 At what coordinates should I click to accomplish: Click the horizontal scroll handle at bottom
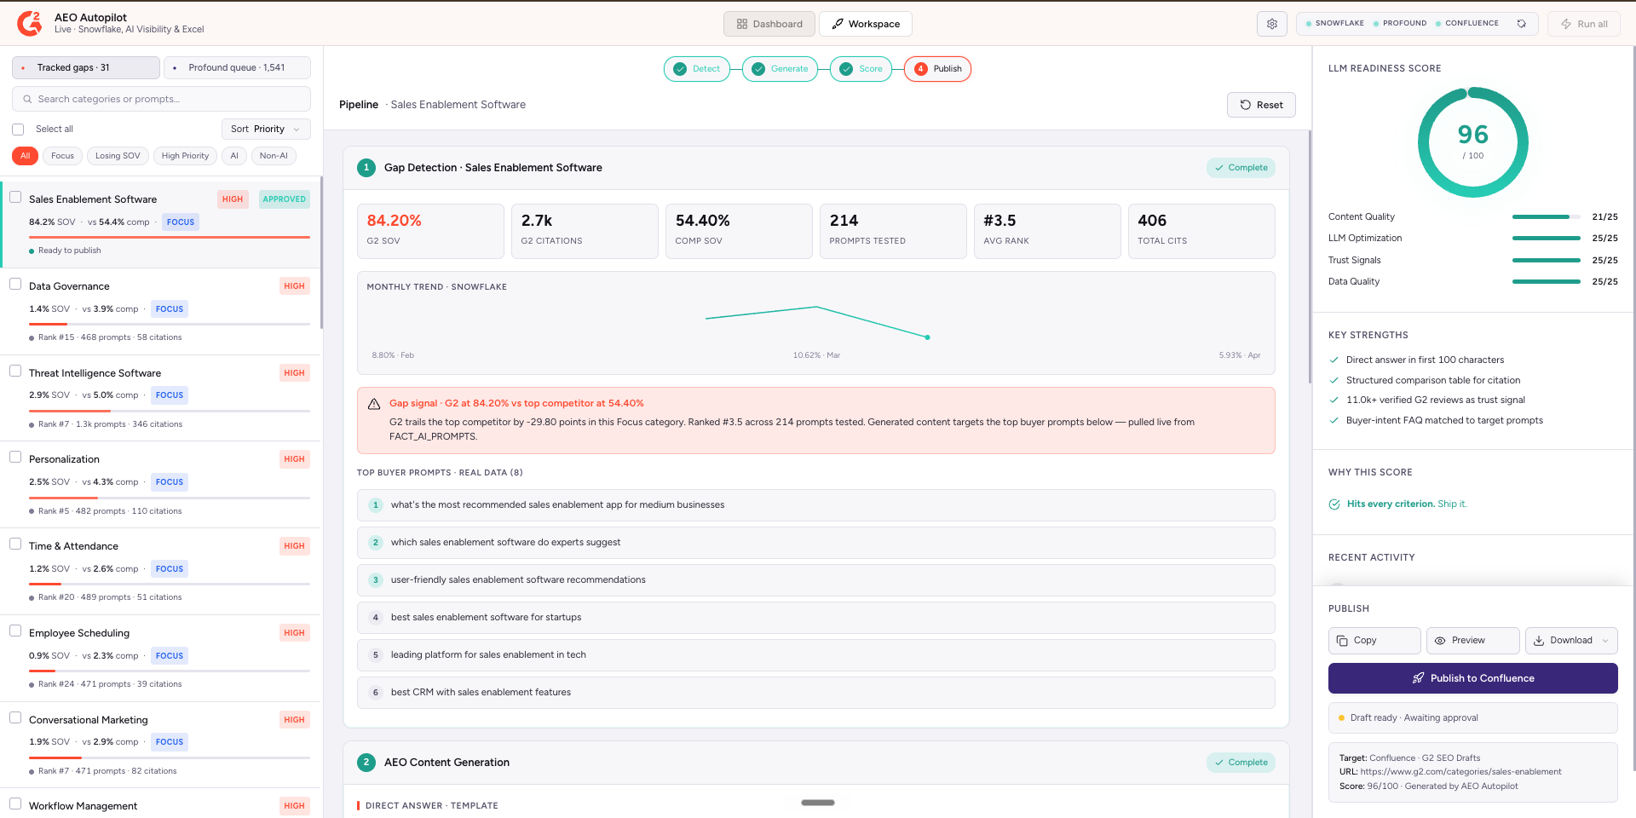click(x=818, y=803)
